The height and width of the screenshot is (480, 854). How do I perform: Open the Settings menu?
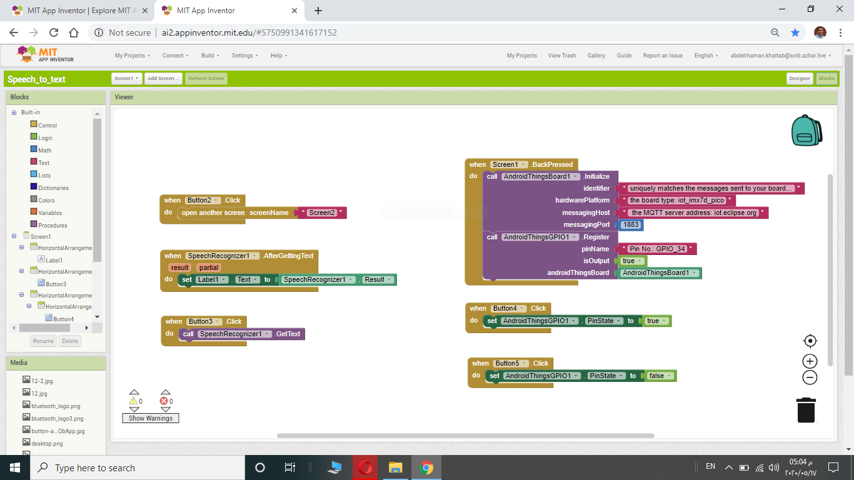coord(244,56)
